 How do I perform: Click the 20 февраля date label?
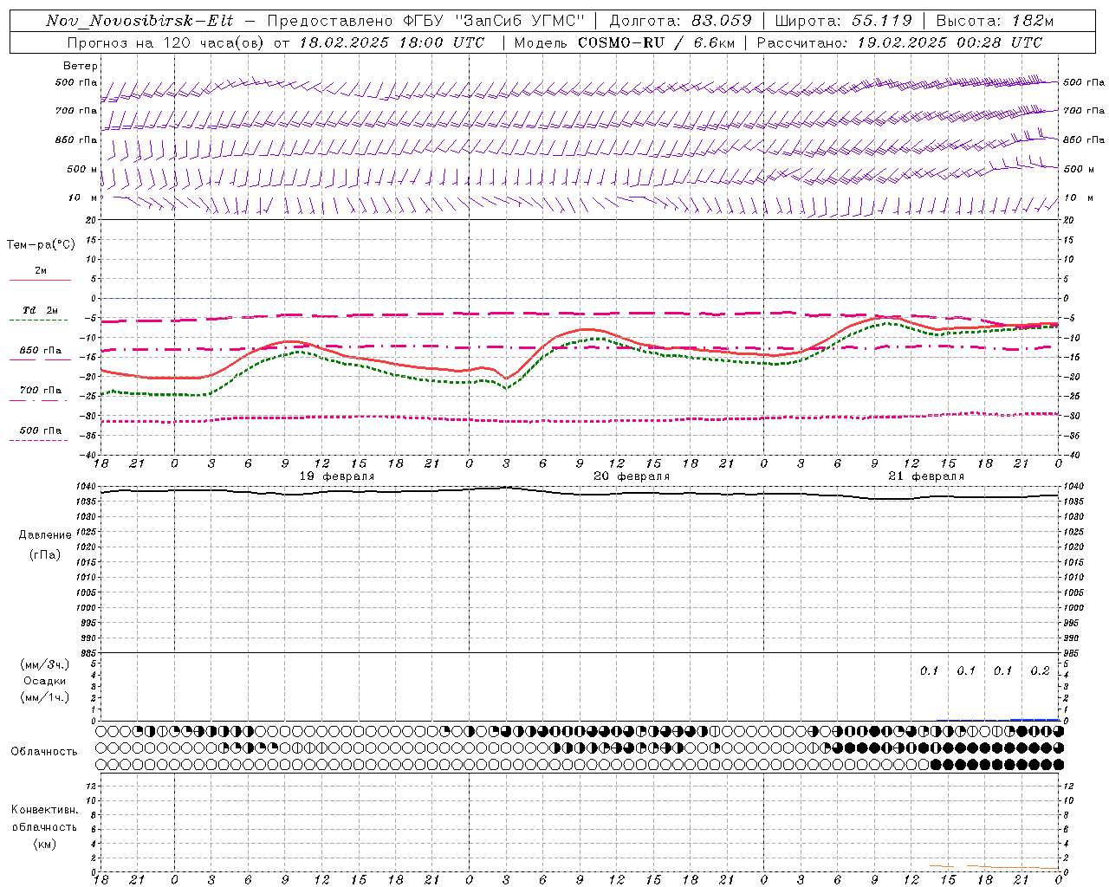click(632, 476)
